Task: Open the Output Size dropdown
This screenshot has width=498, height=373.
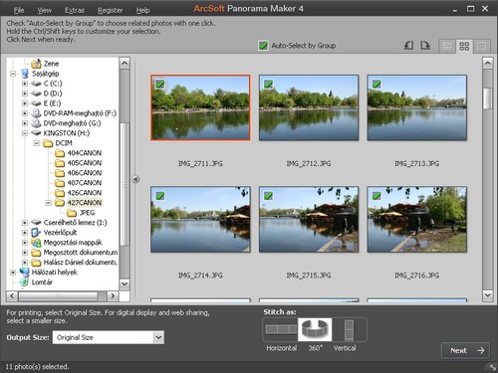Action: [x=158, y=337]
